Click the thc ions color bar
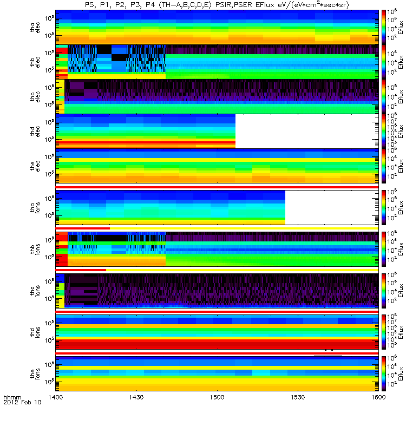 point(384,291)
